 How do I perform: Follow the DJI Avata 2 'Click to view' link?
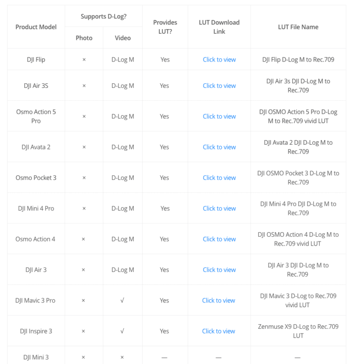[x=219, y=147]
